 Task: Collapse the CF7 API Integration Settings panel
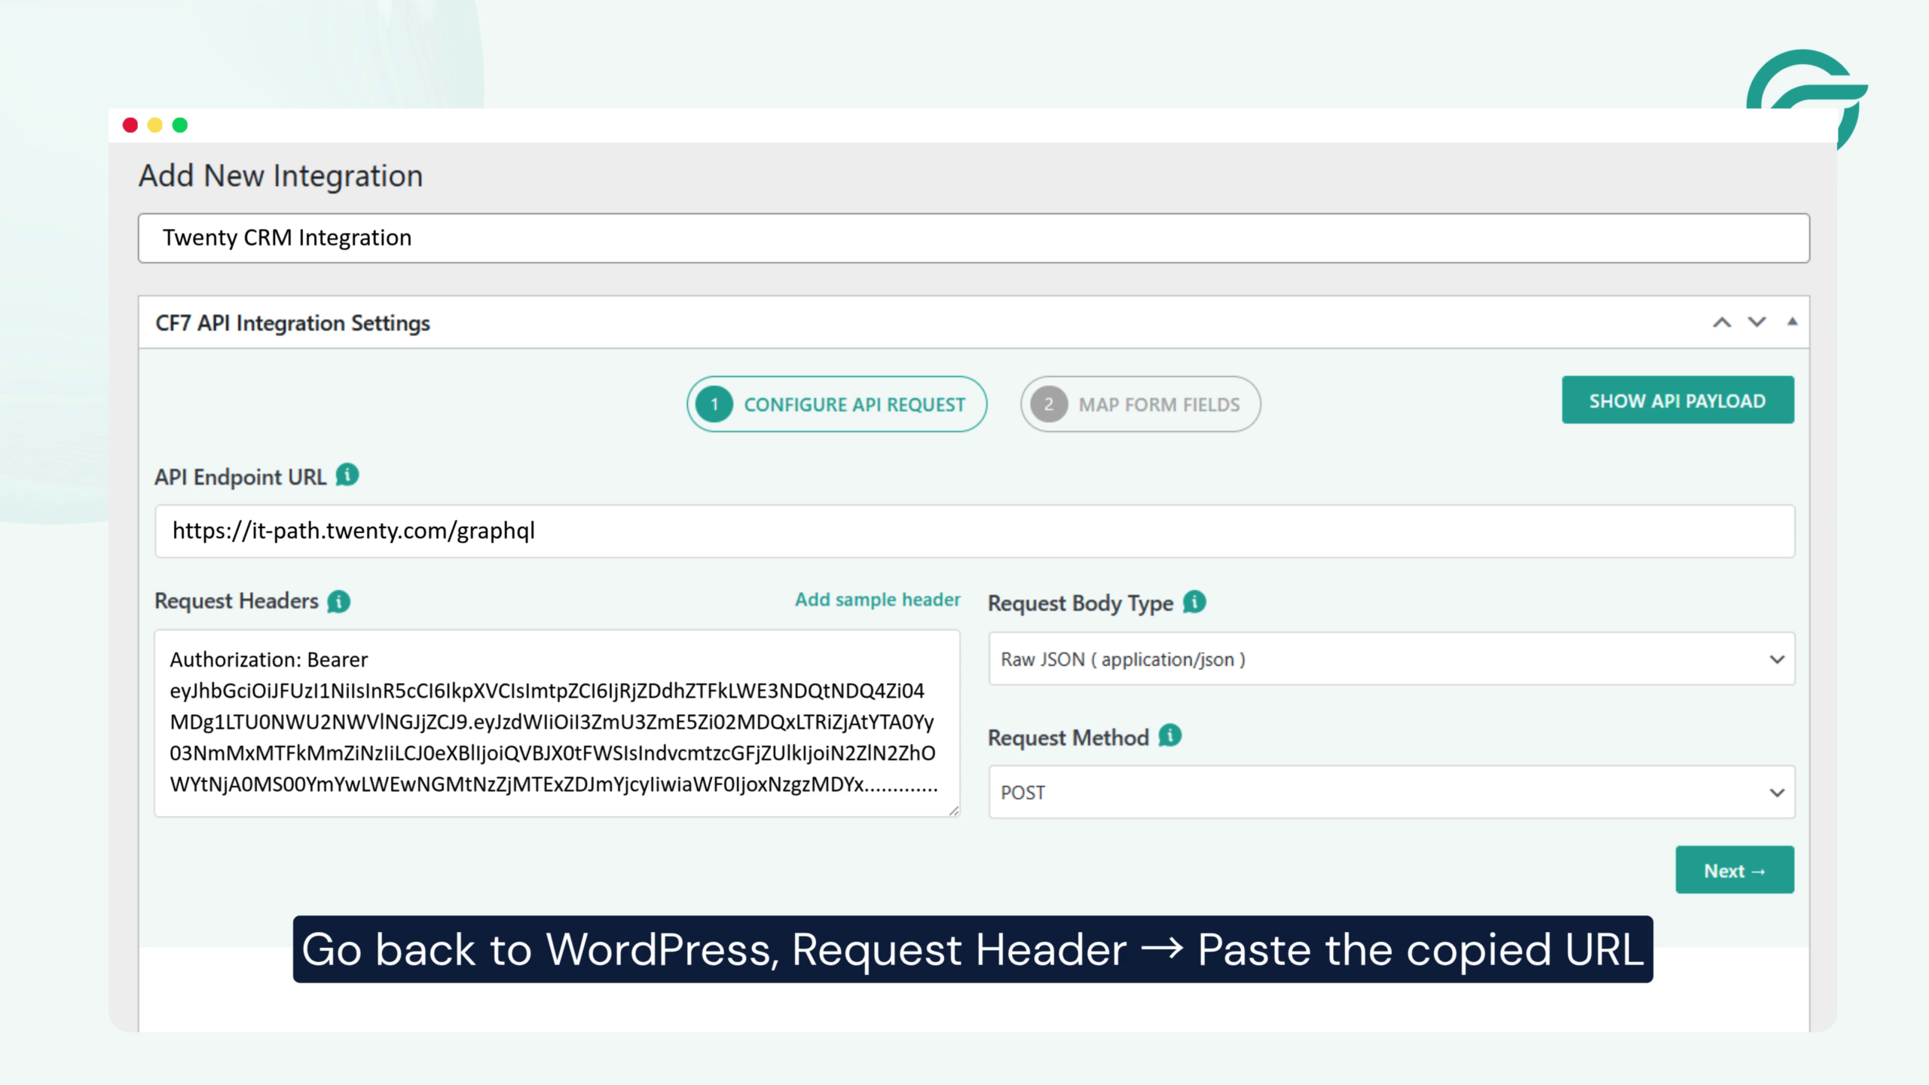[1793, 322]
